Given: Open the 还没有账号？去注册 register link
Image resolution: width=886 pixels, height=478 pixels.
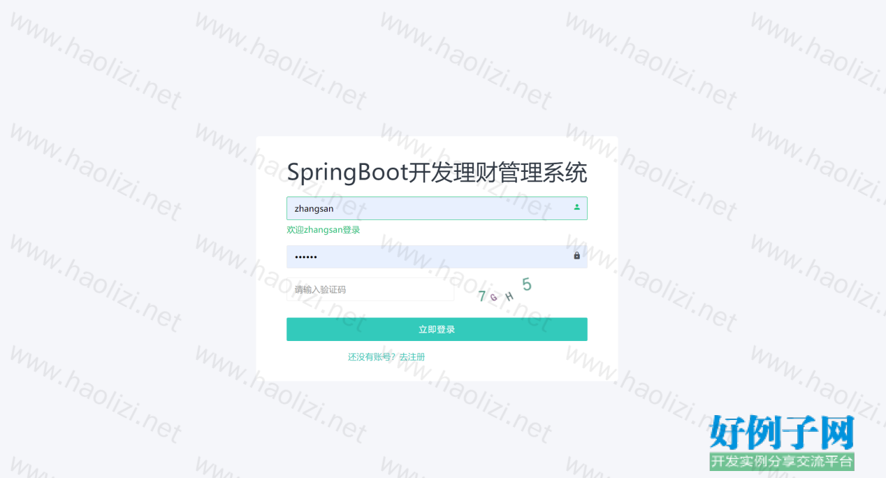Looking at the screenshot, I should point(386,357).
